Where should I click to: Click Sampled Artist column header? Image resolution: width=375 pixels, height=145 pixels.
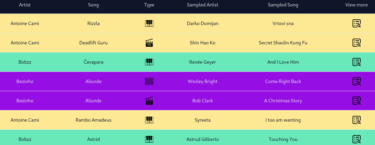click(x=203, y=5)
